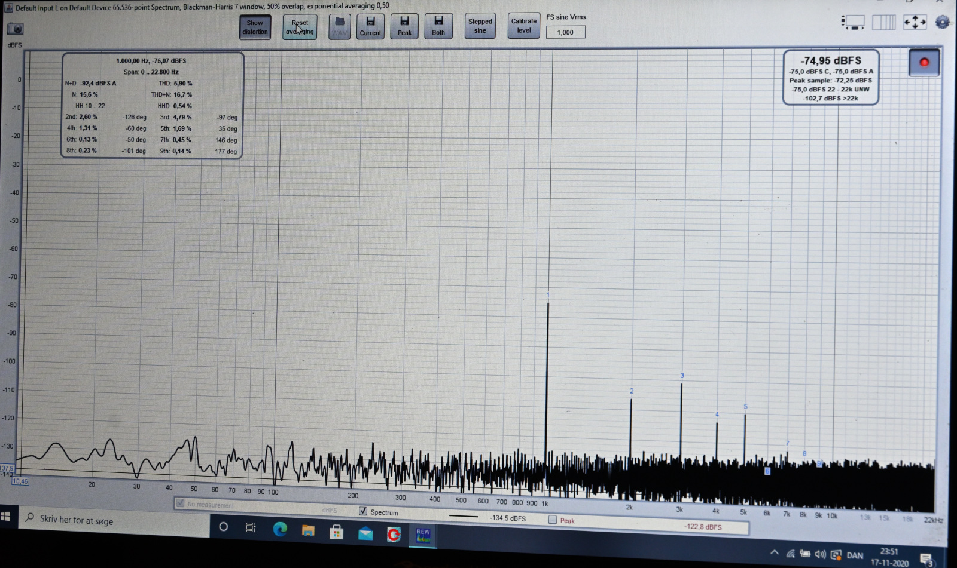This screenshot has height=568, width=957.
Task: Stop RTA with the red record button
Action: click(x=924, y=62)
